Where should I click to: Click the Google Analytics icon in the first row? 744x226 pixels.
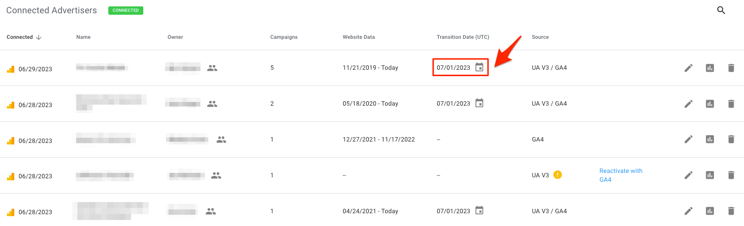(10, 69)
